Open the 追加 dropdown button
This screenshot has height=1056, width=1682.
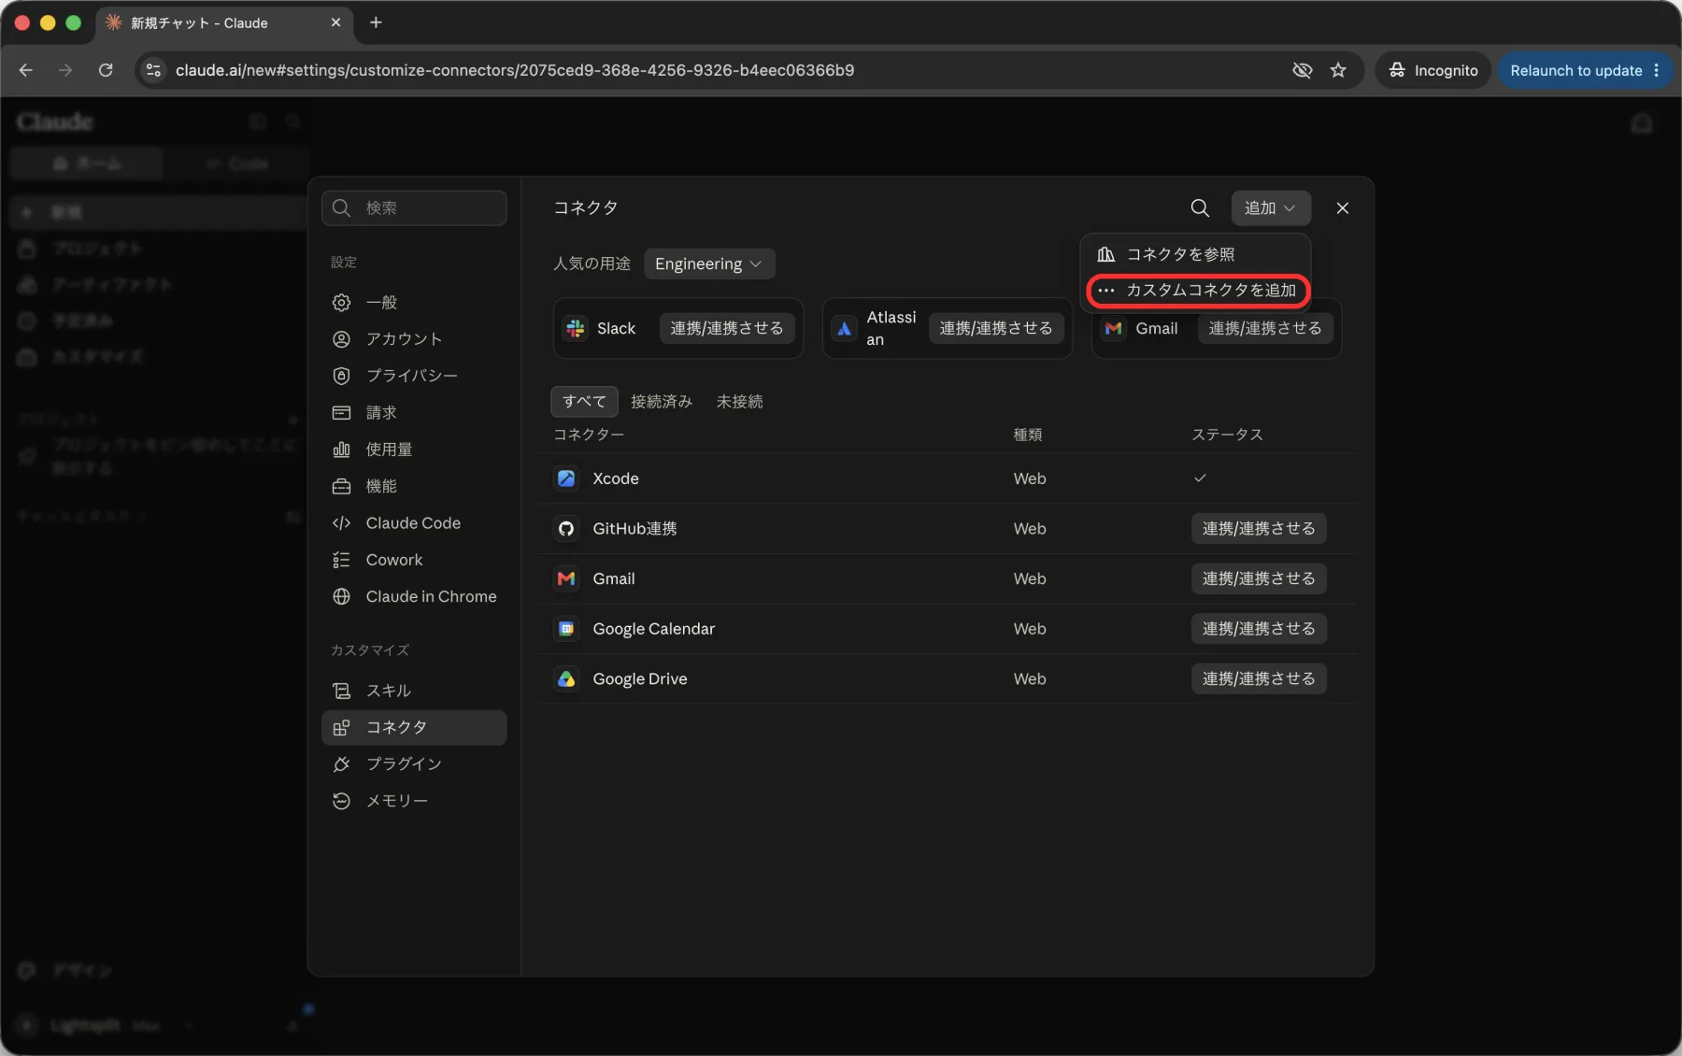tap(1270, 207)
